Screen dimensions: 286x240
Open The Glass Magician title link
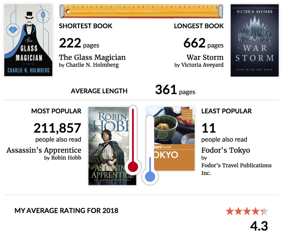[x=92, y=57]
